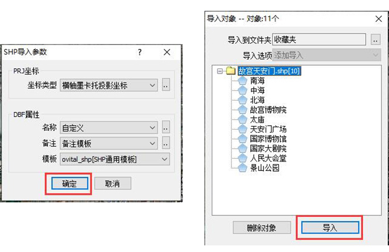Click the 导入 button
389x252 pixels.
click(x=330, y=228)
